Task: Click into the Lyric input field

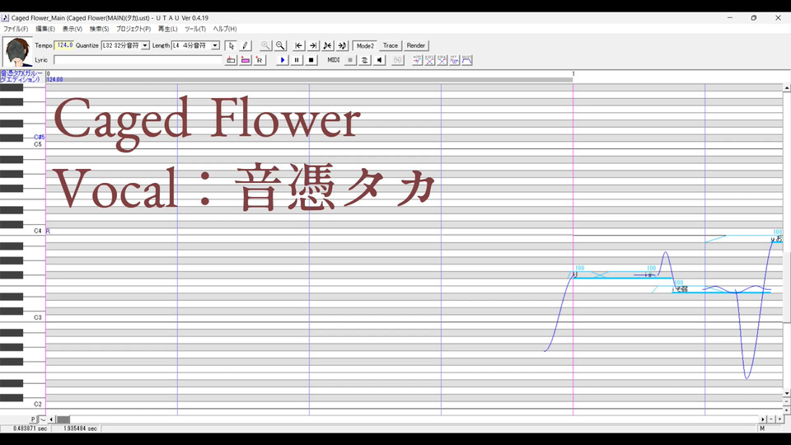Action: point(138,60)
